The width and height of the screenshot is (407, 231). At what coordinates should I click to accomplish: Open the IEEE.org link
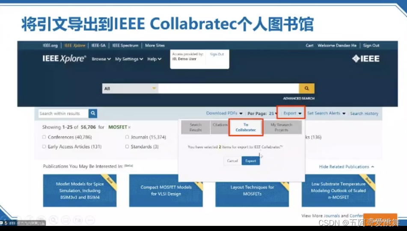point(50,46)
